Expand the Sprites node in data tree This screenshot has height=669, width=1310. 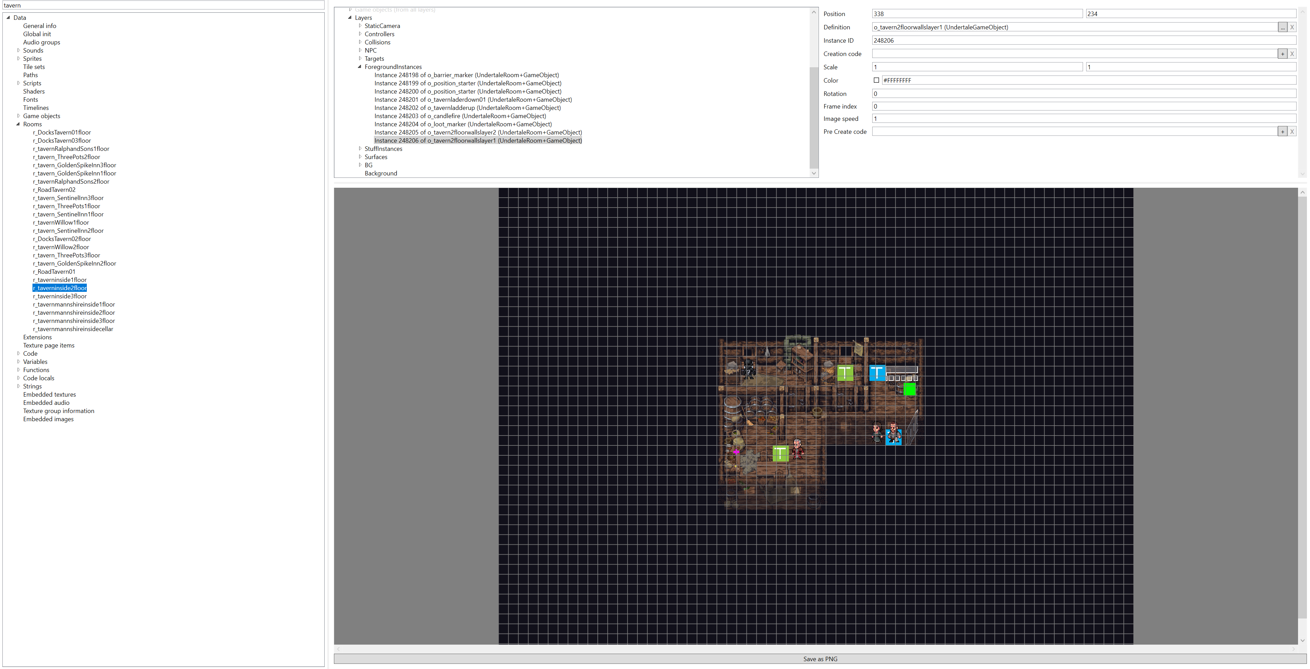pyautogui.click(x=19, y=58)
